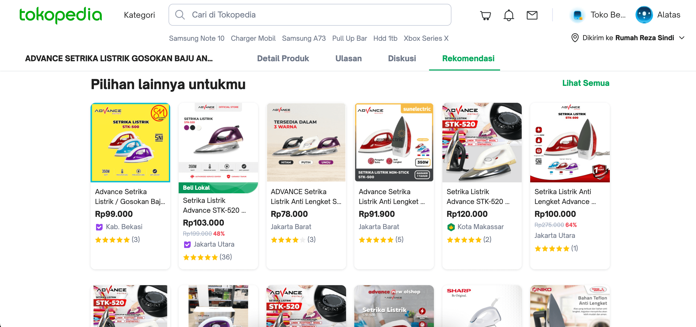
Task: Switch to the Detail Produk tab
Action: [x=283, y=58]
